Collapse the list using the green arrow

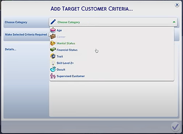click(174, 22)
